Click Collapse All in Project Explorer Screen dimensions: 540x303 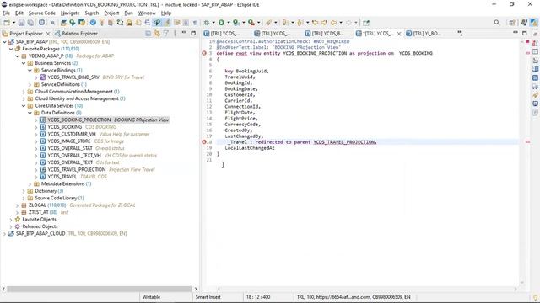(148, 34)
